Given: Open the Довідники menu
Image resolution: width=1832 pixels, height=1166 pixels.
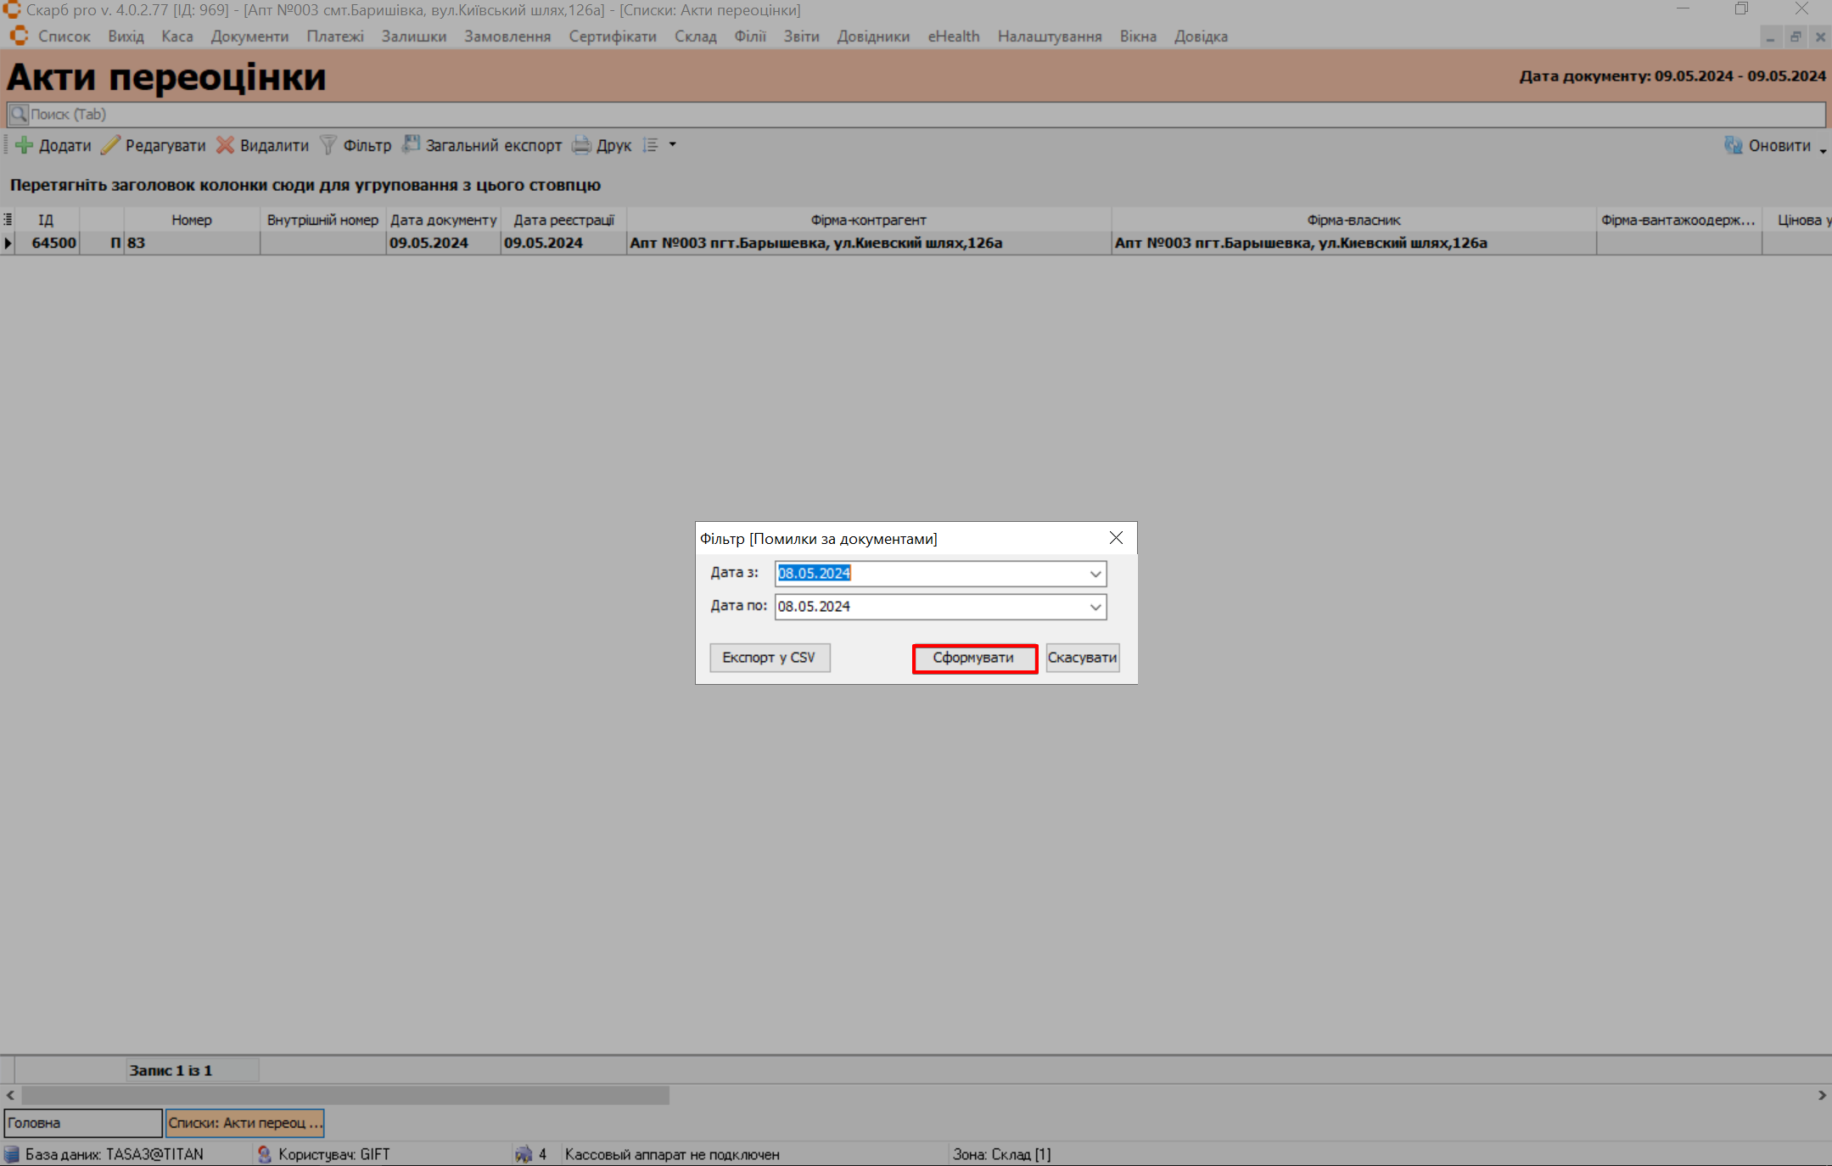Looking at the screenshot, I should (873, 36).
